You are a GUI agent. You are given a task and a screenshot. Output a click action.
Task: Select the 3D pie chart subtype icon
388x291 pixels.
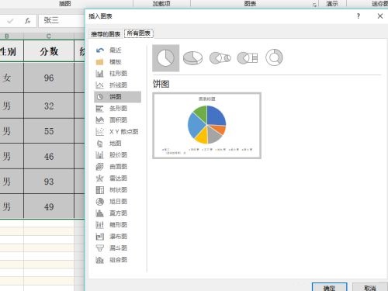[192, 57]
